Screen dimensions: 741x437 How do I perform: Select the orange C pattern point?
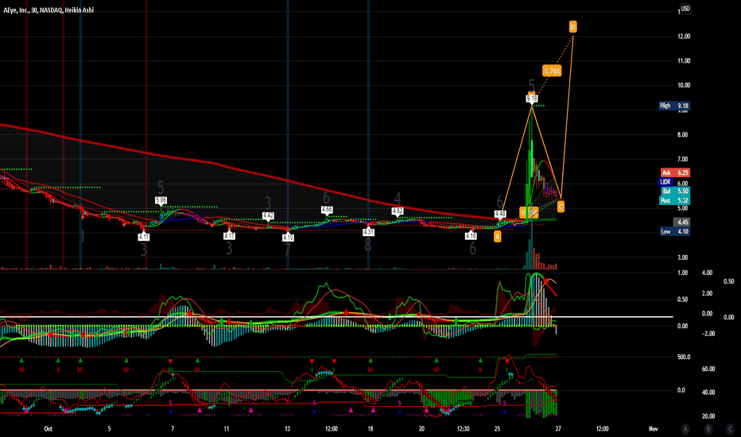[561, 207]
